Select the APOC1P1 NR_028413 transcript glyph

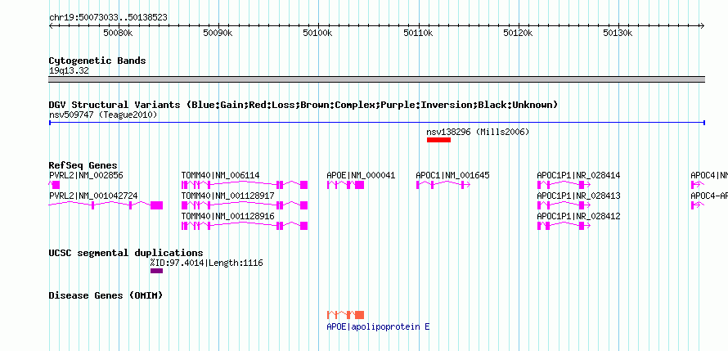[x=564, y=205]
